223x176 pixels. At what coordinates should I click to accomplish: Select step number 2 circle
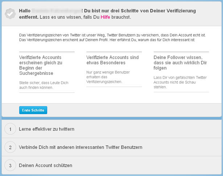pyautogui.click(x=10, y=147)
